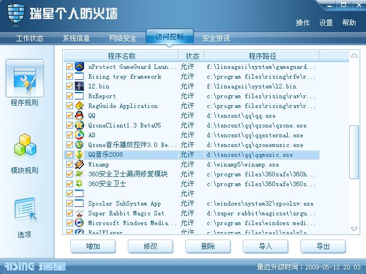The image size is (366, 274).
Task: Switch to the 网络安全 tab
Action: pyautogui.click(x=123, y=38)
